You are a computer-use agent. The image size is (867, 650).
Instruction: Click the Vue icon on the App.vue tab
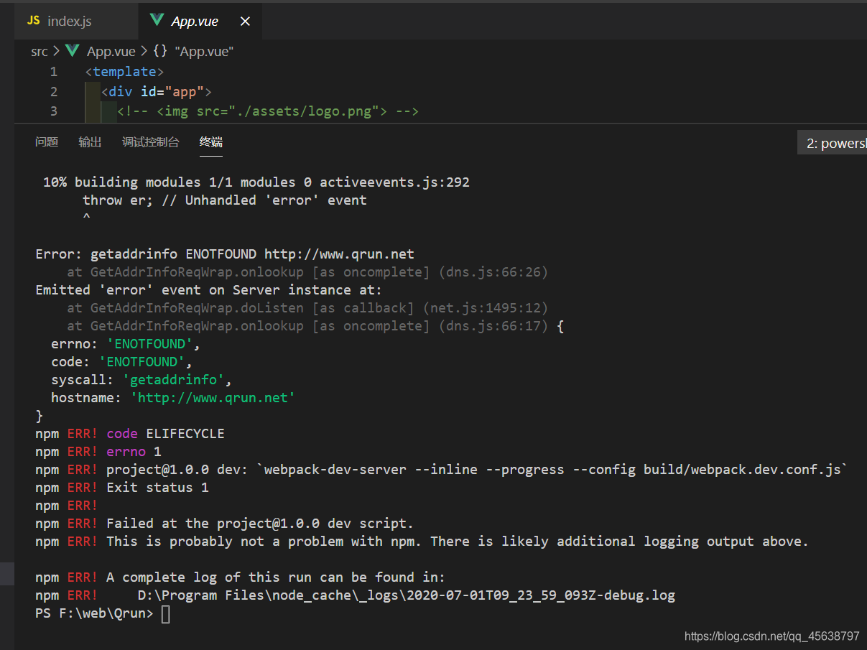click(x=157, y=21)
